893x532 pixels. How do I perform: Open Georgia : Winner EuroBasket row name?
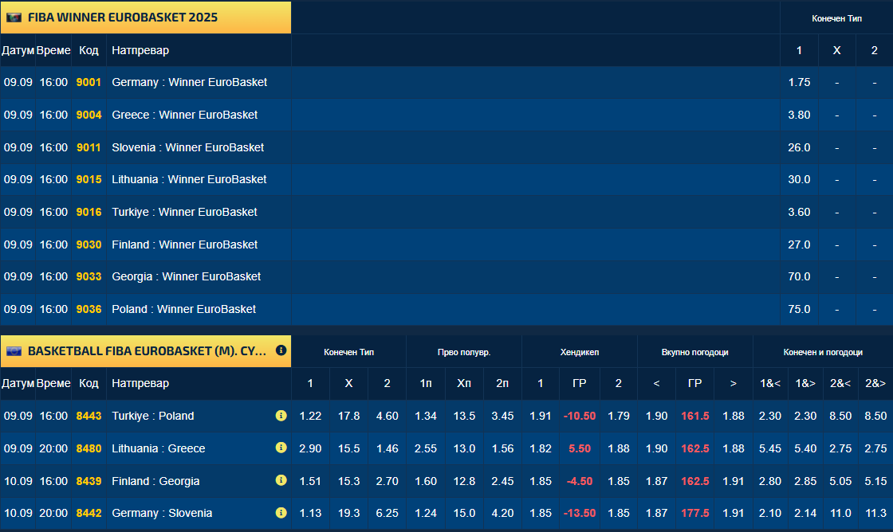(x=187, y=276)
